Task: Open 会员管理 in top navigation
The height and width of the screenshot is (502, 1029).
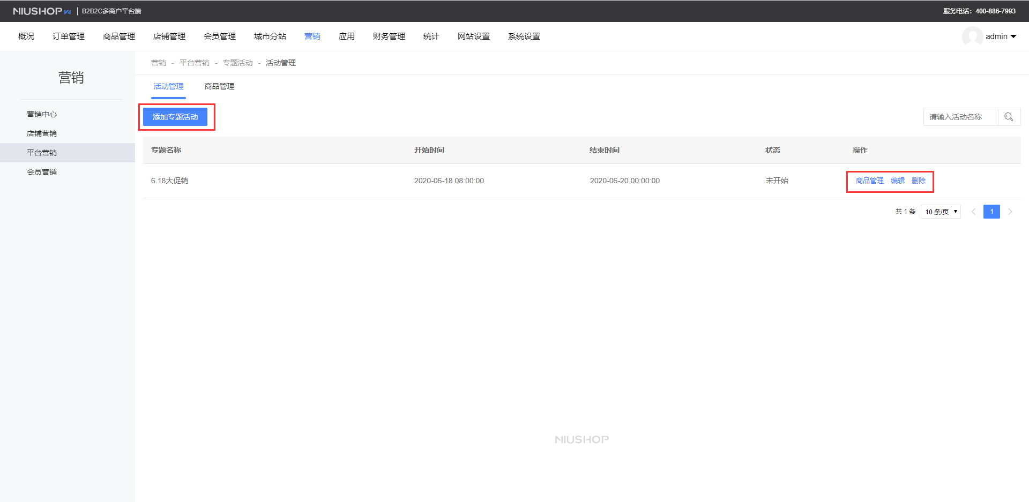Action: 220,36
